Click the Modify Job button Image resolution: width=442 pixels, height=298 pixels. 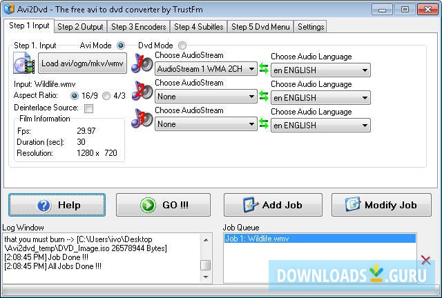click(381, 205)
